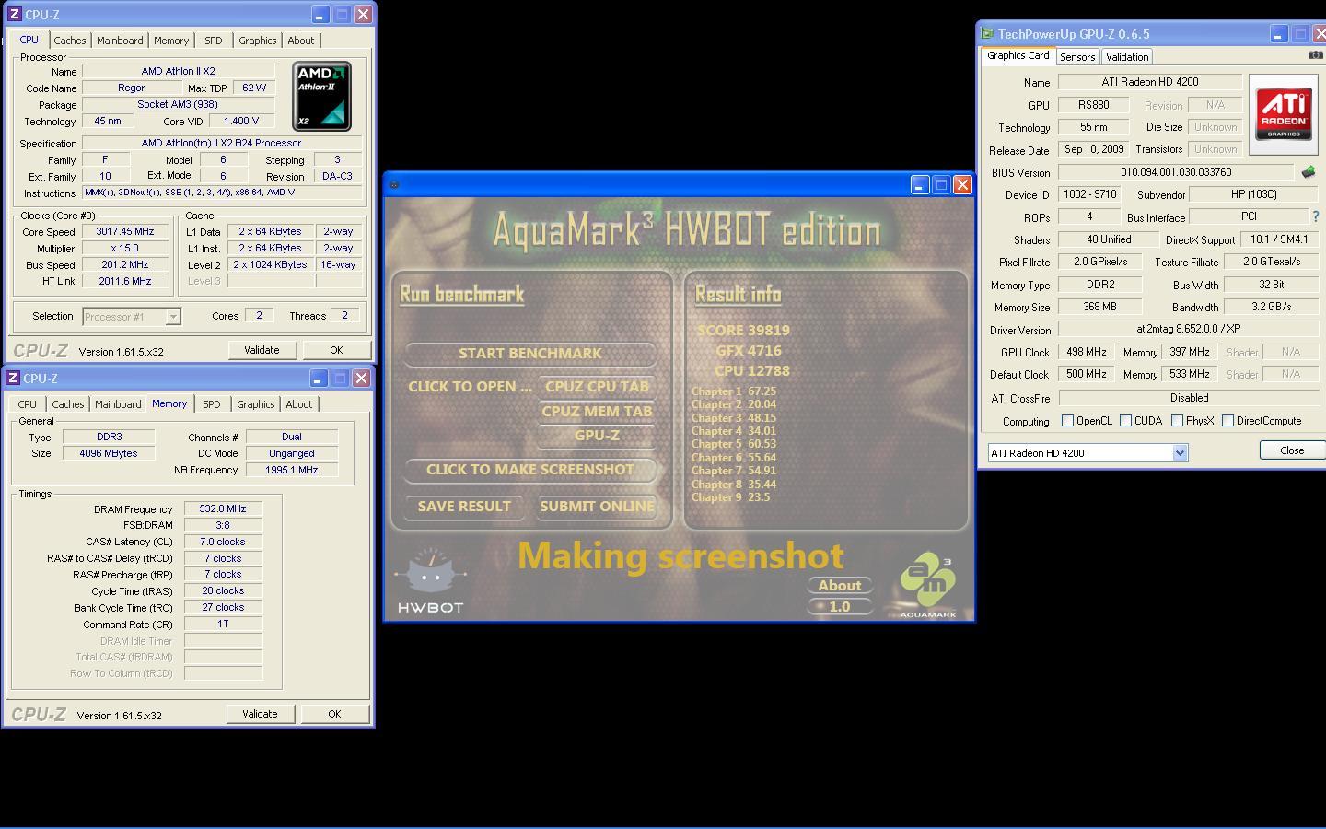The width and height of the screenshot is (1326, 829).
Task: Click the AquaMark3 logo in bottom corner
Action: [x=927, y=586]
